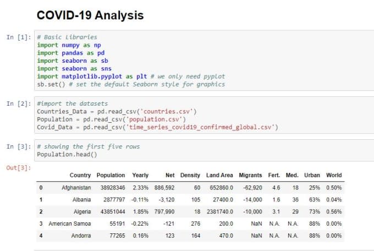
Task: Click the Out[3] output prompt
Action: 19,168
